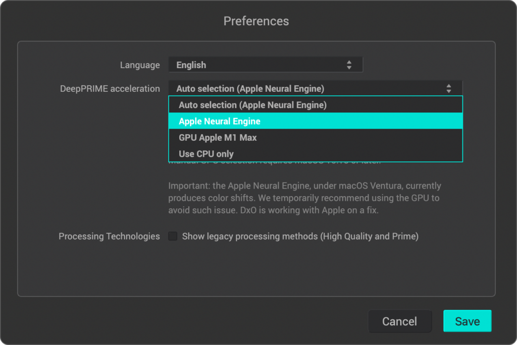
Task: Select GPU Apple M1 Max option
Action: click(x=316, y=137)
